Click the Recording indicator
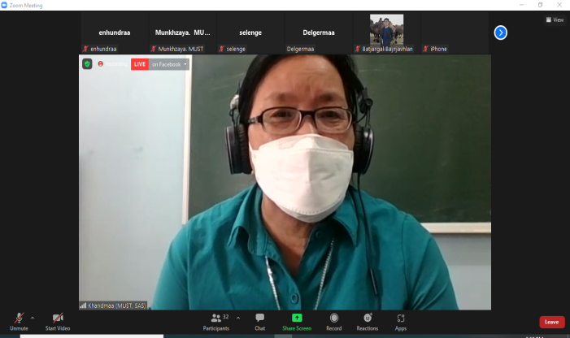The width and height of the screenshot is (570, 338). (x=113, y=64)
